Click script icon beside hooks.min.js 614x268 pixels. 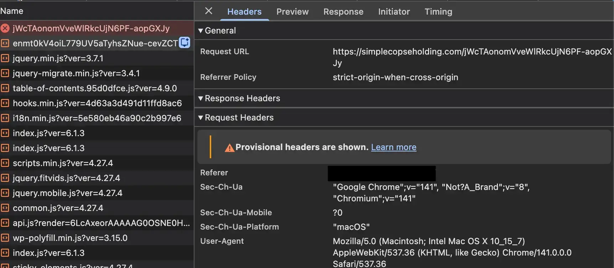[5, 103]
